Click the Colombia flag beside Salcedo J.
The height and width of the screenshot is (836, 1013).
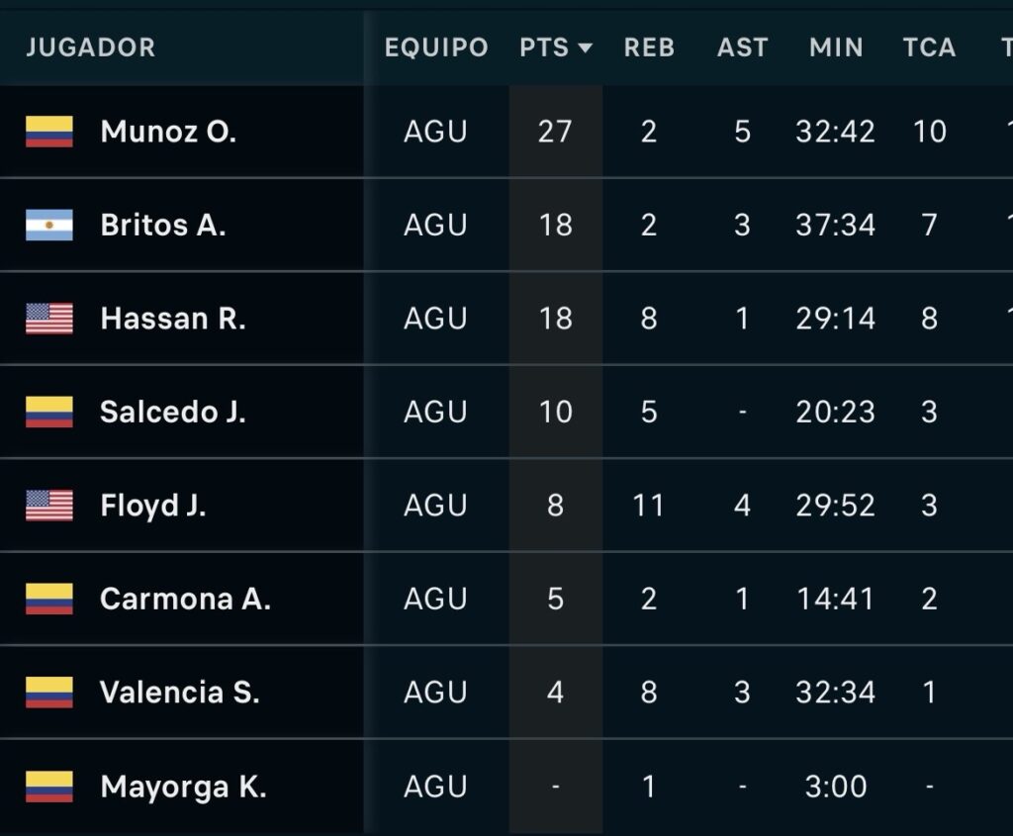49,413
